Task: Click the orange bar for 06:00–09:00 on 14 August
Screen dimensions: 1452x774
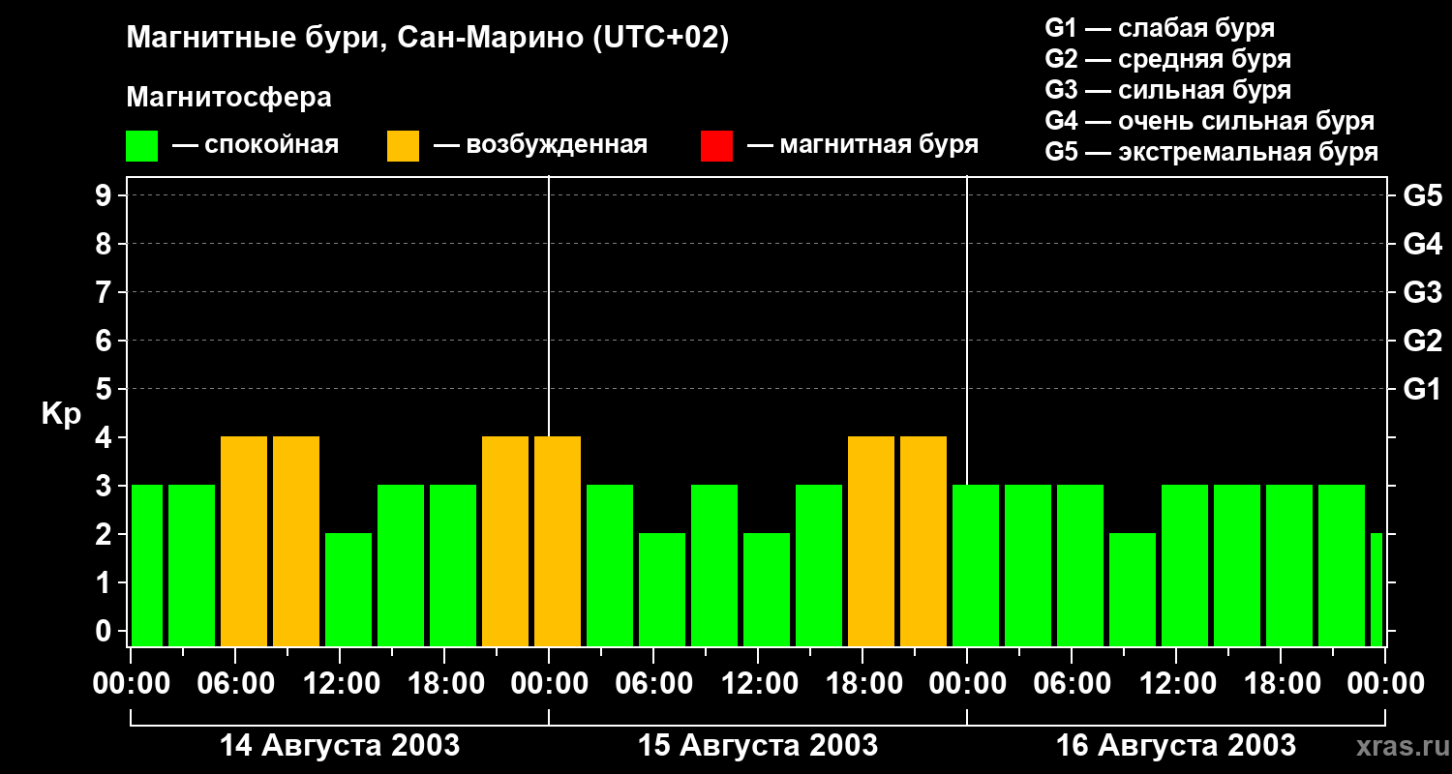Action: (244, 542)
